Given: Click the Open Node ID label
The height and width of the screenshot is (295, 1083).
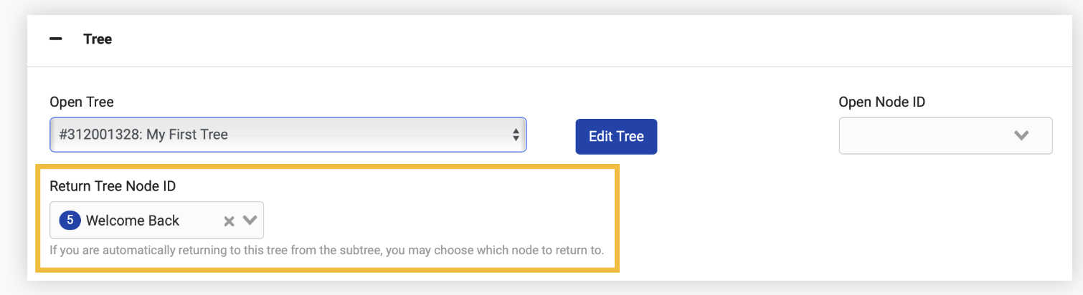Looking at the screenshot, I should (881, 102).
